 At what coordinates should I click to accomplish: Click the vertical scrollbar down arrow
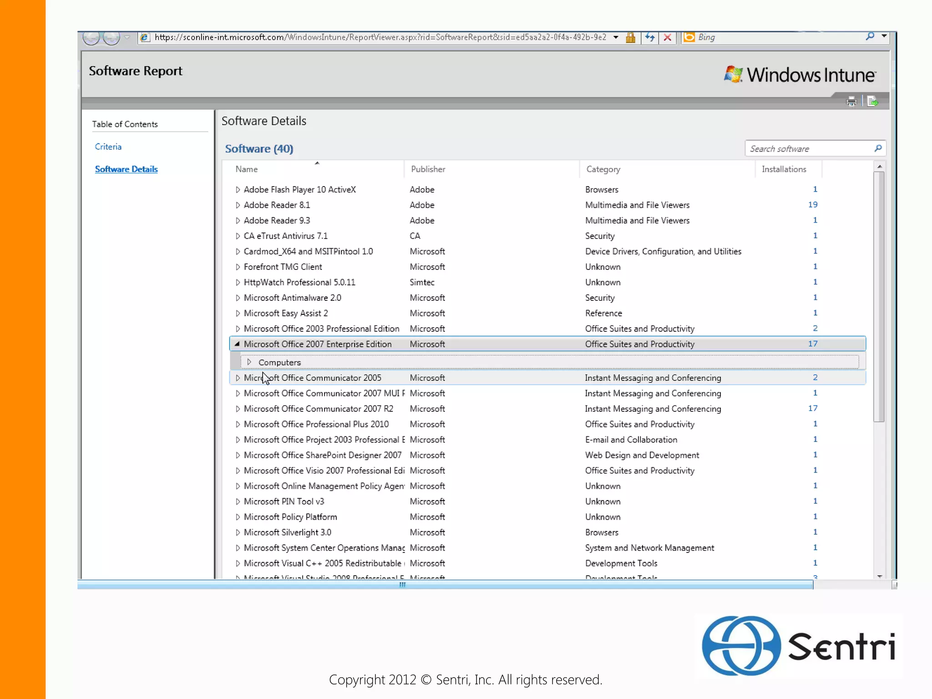(x=880, y=576)
